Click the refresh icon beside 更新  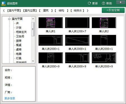point(89,3)
